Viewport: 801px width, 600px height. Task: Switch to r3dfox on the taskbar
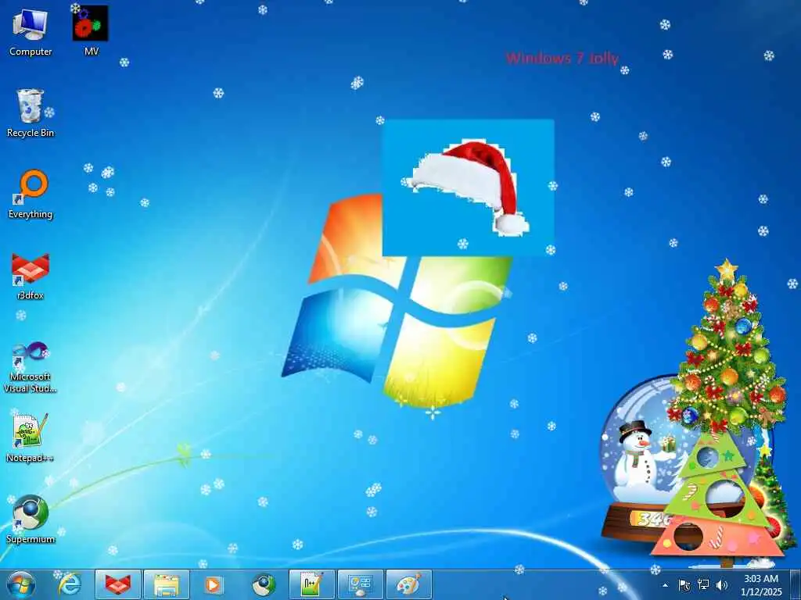[x=118, y=584]
